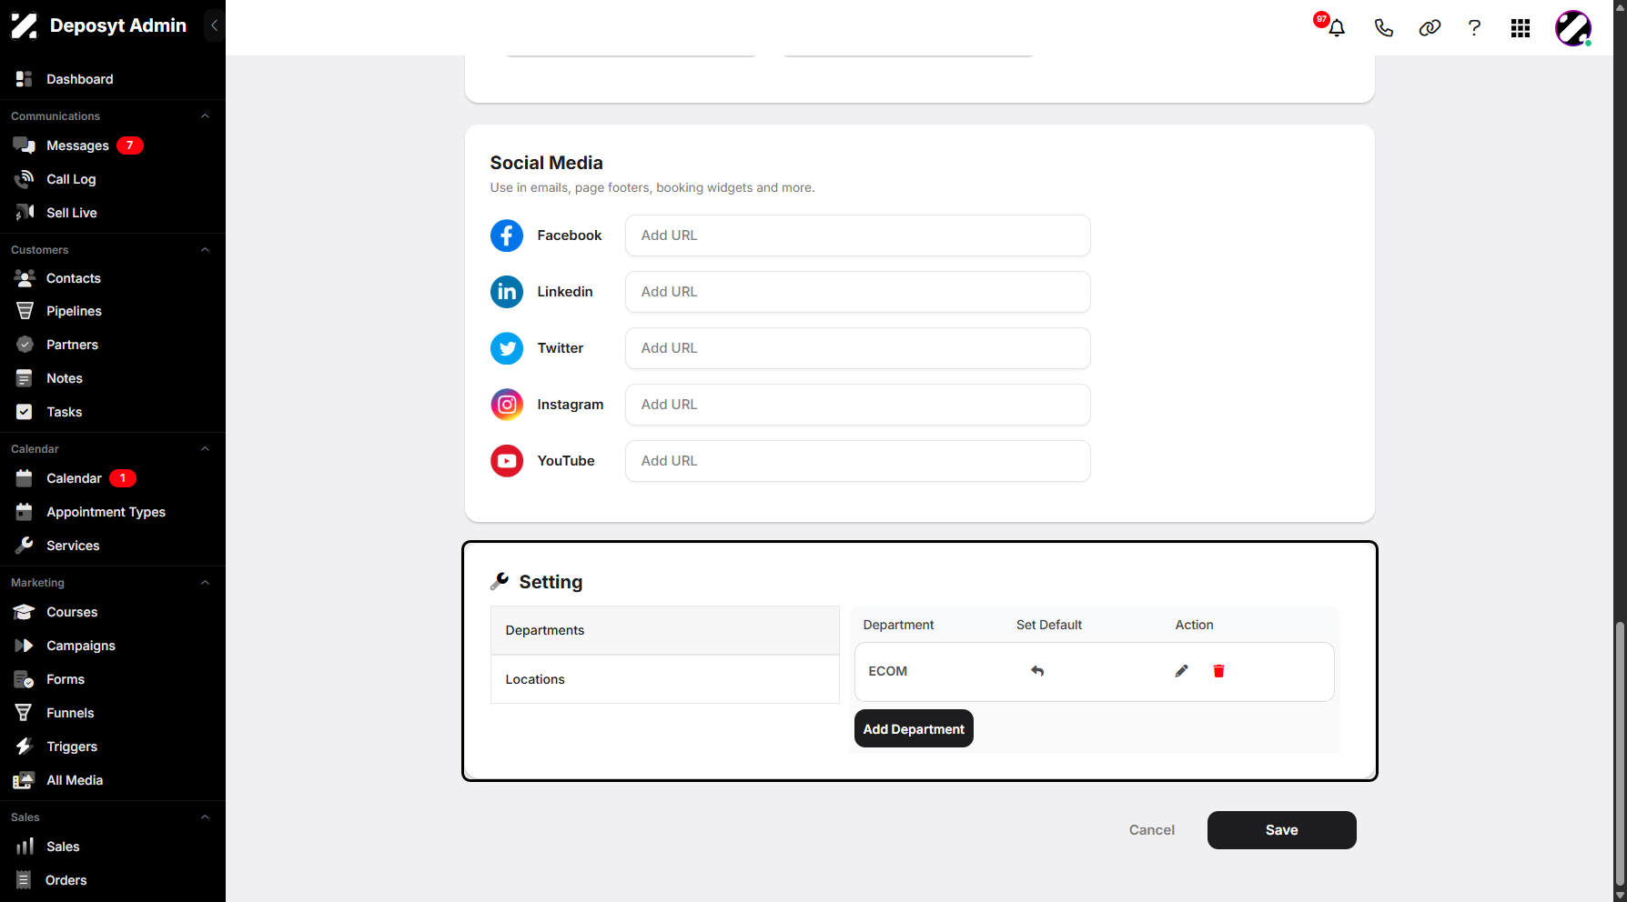Open the phone dialer icon

coord(1383,28)
